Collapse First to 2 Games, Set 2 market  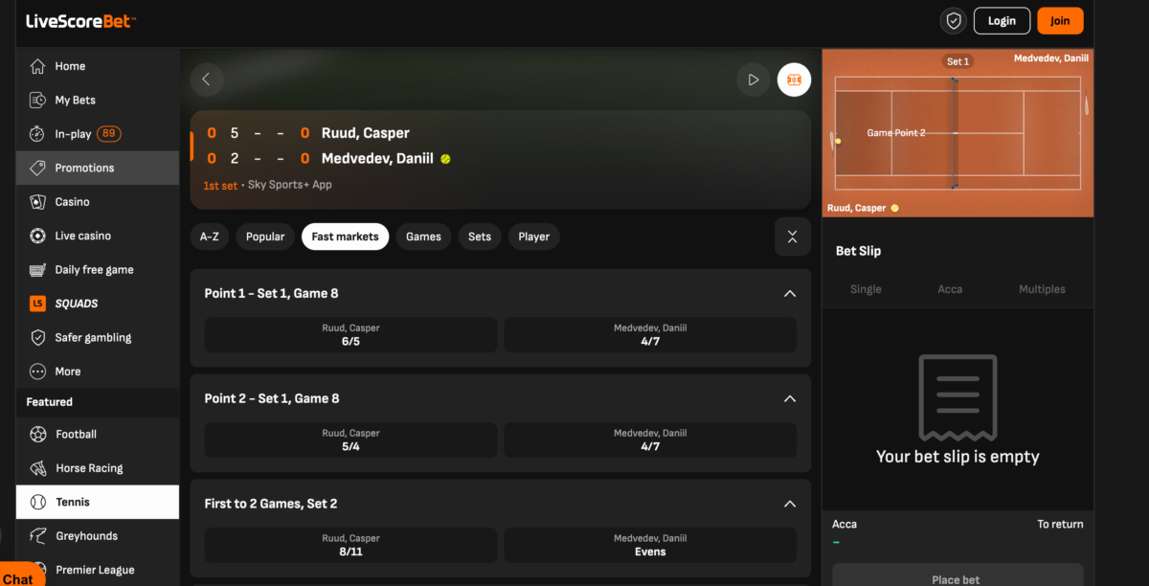790,504
